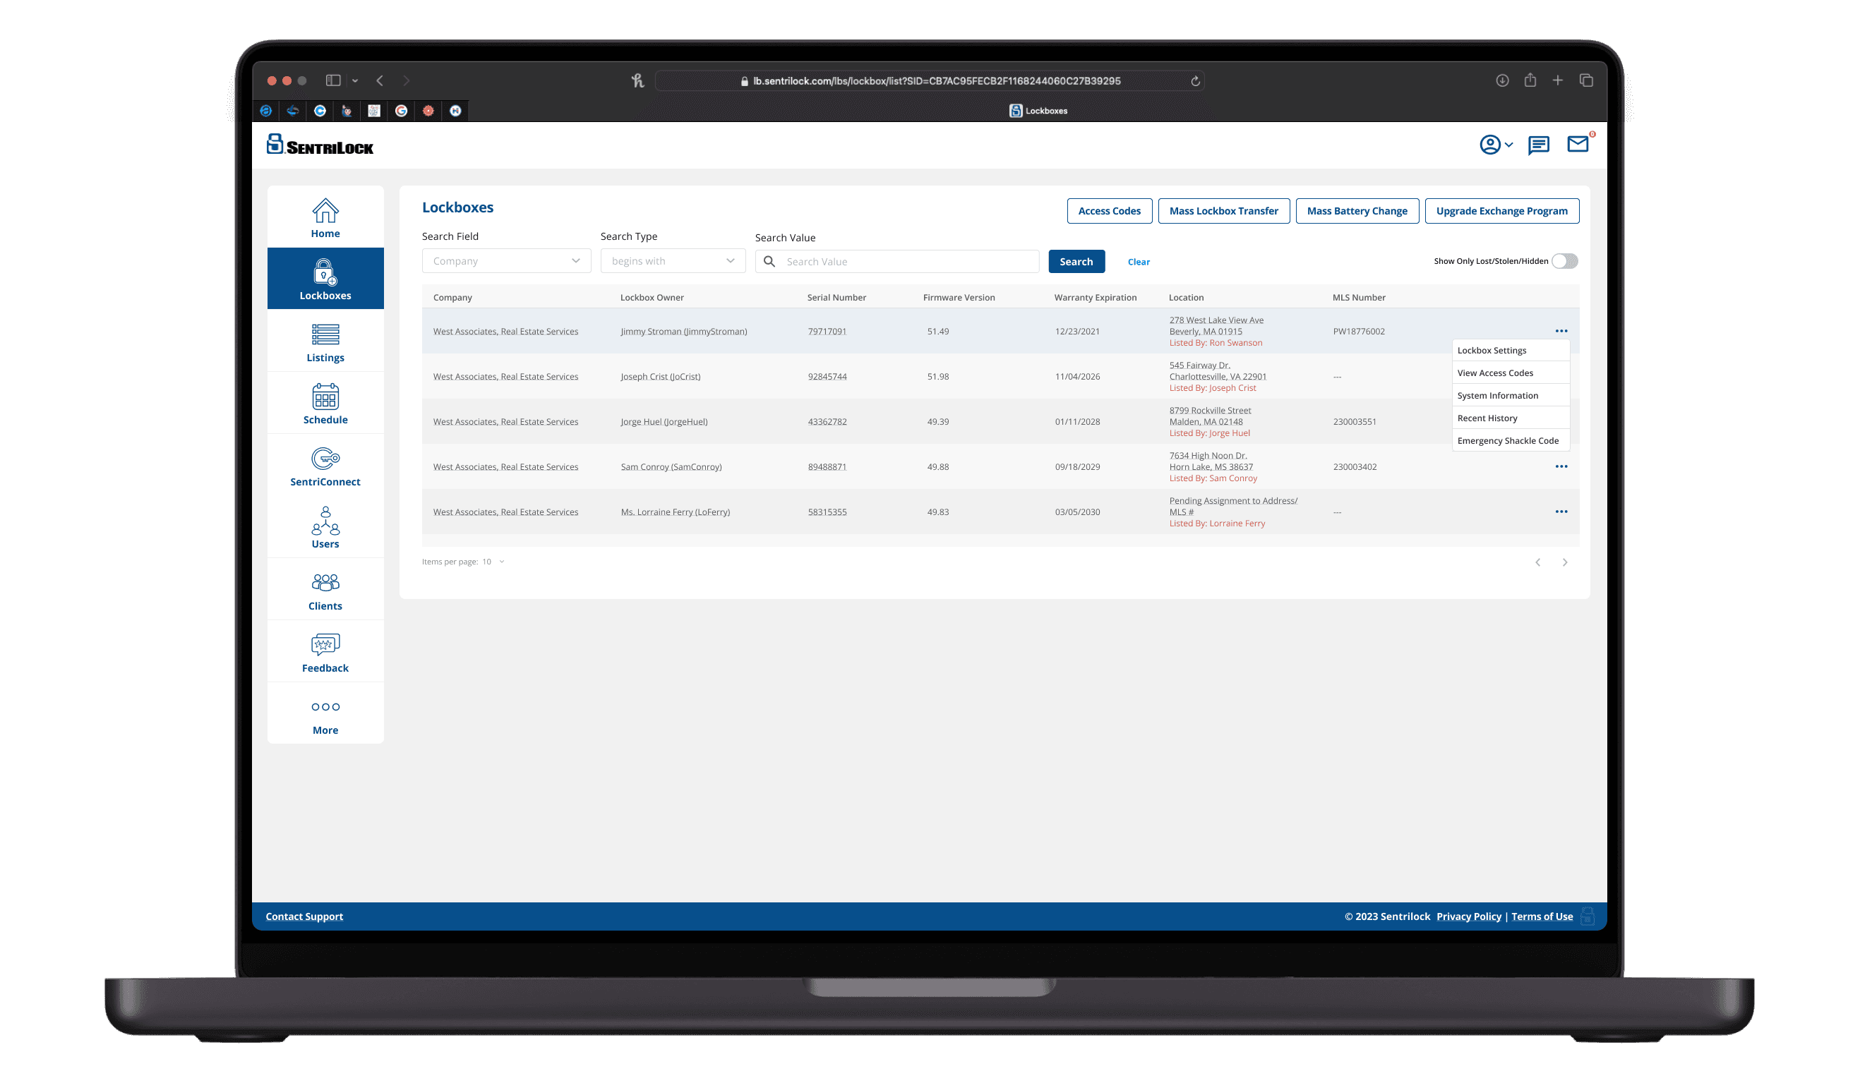The height and width of the screenshot is (1083, 1860).
Task: Open the mail inbox envelope icon
Action: coord(1578,145)
